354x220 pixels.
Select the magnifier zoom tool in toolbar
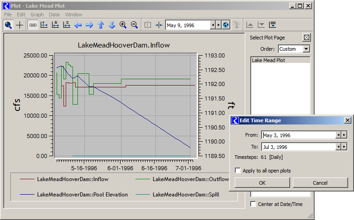pos(8,25)
